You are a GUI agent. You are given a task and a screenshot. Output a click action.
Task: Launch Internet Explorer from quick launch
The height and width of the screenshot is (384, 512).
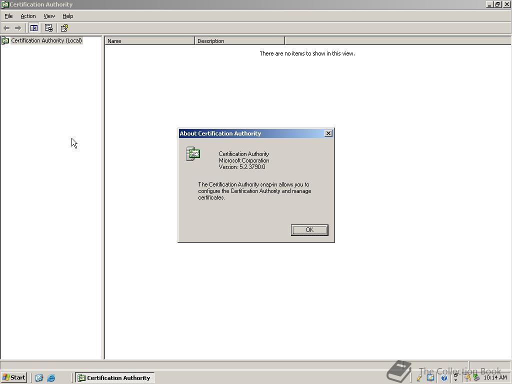click(x=51, y=378)
